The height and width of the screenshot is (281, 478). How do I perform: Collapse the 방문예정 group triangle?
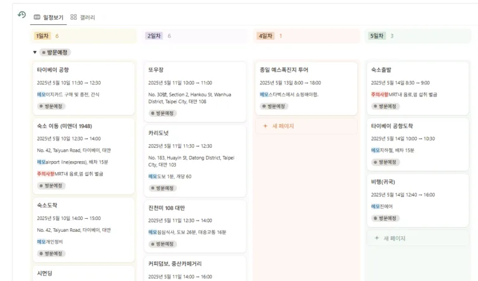tap(35, 52)
